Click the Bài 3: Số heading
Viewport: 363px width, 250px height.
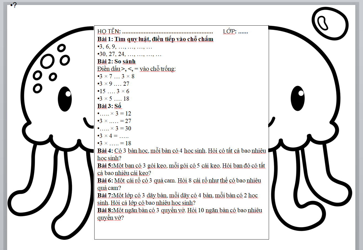tap(109, 106)
